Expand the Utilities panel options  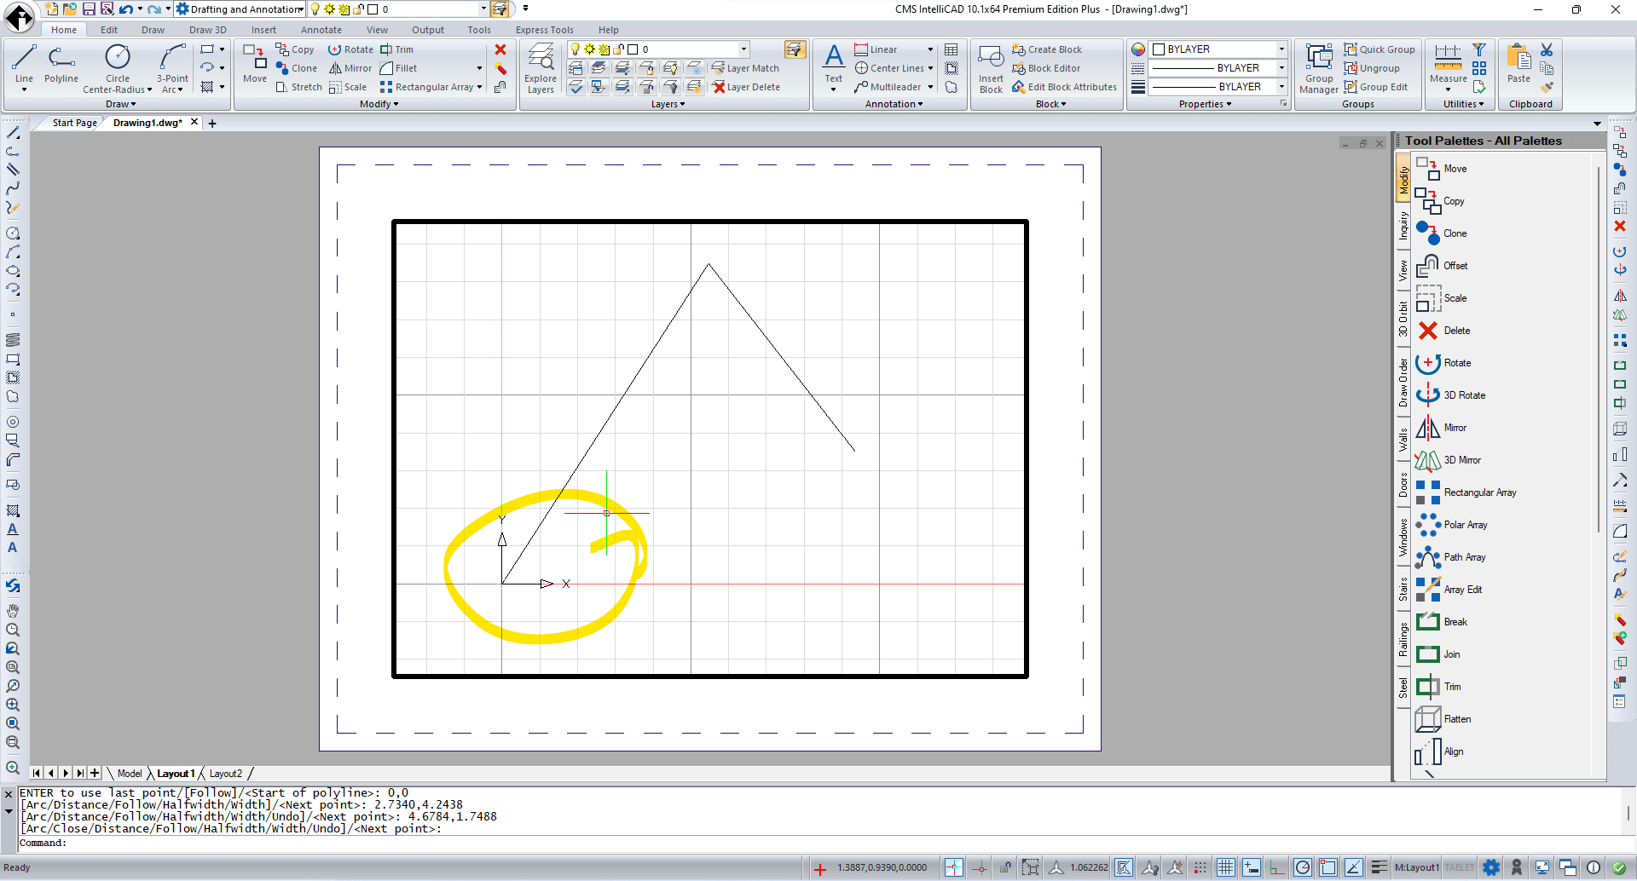1463,104
